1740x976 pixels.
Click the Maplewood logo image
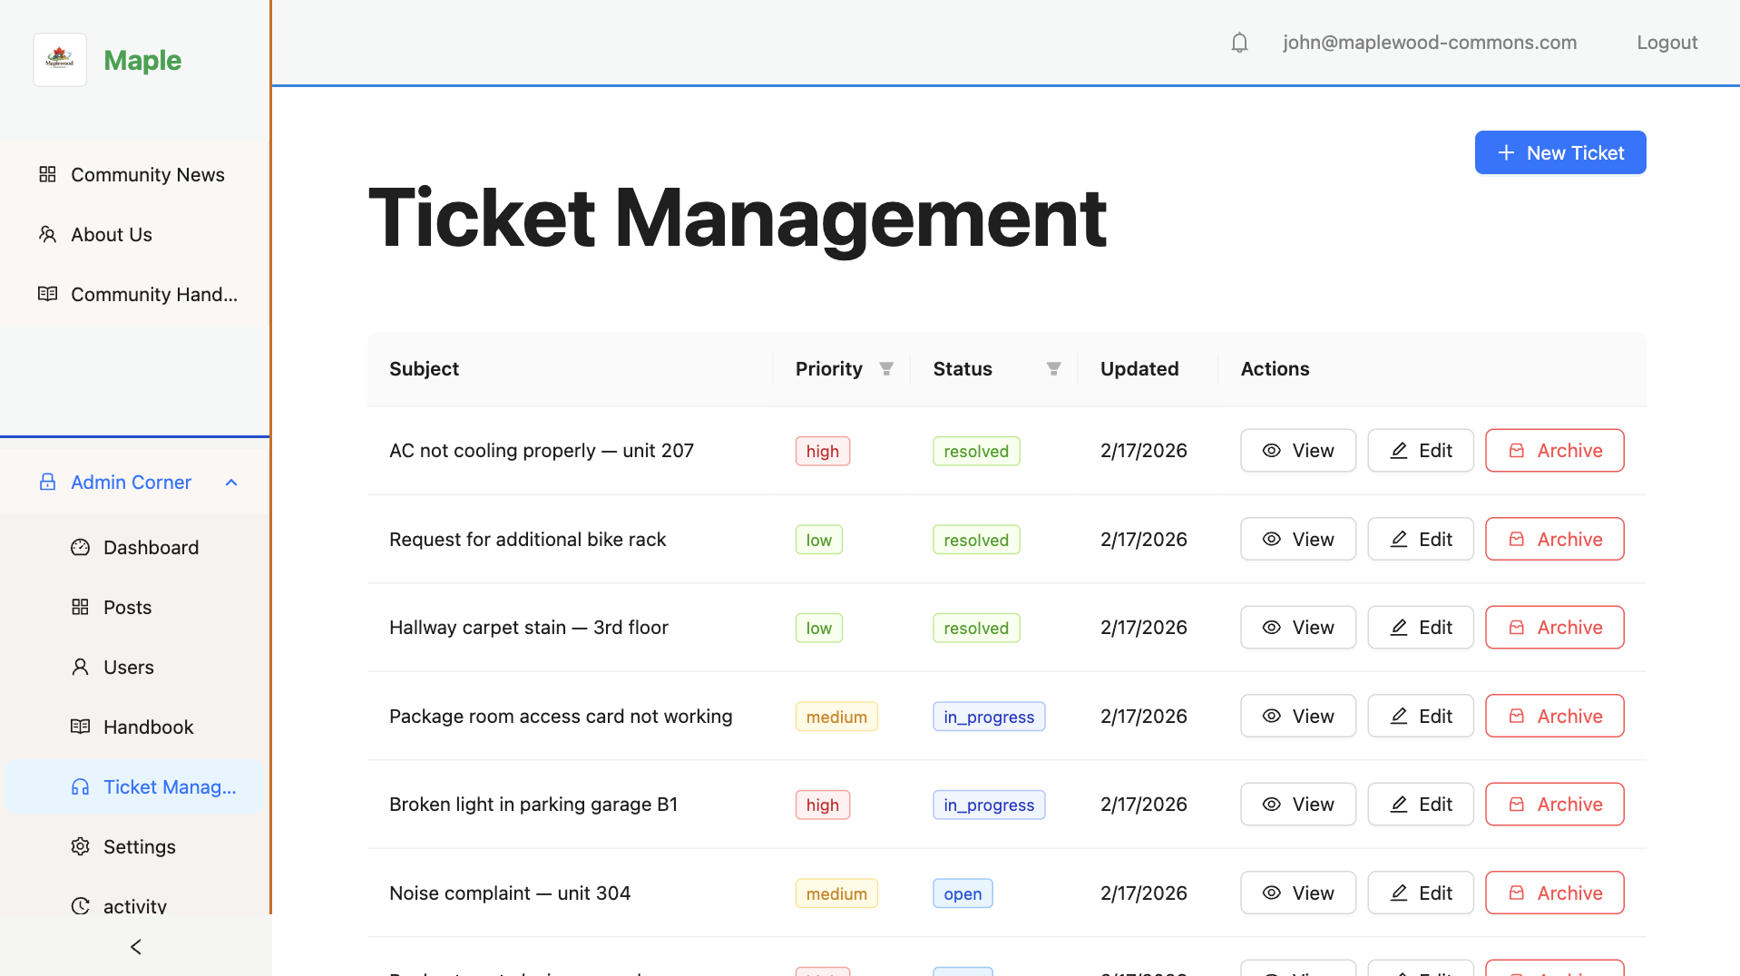pos(60,60)
